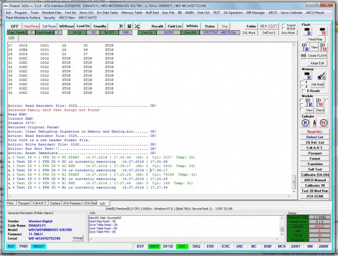Viewport: 338px width, 256px height.
Task: Open the Flash Module to Surface menu
Action: (x=23, y=18)
